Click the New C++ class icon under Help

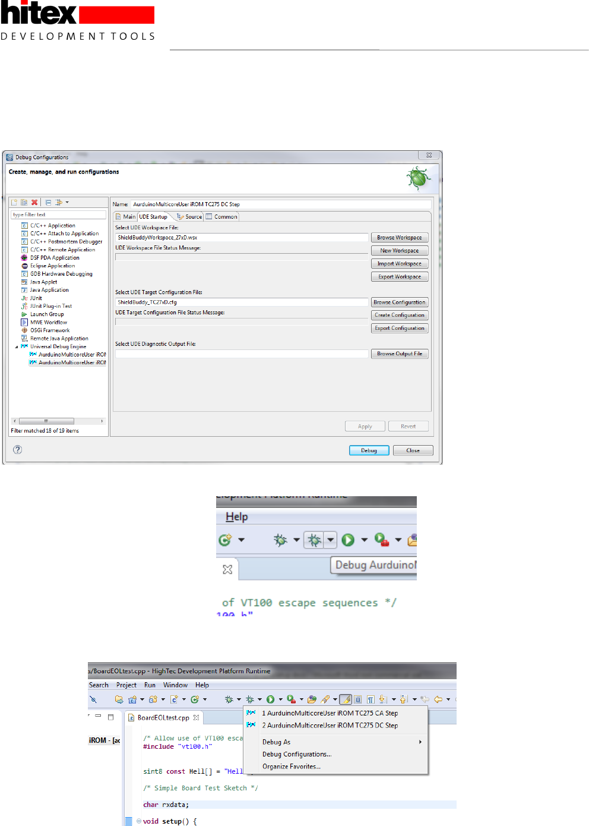(x=225, y=540)
